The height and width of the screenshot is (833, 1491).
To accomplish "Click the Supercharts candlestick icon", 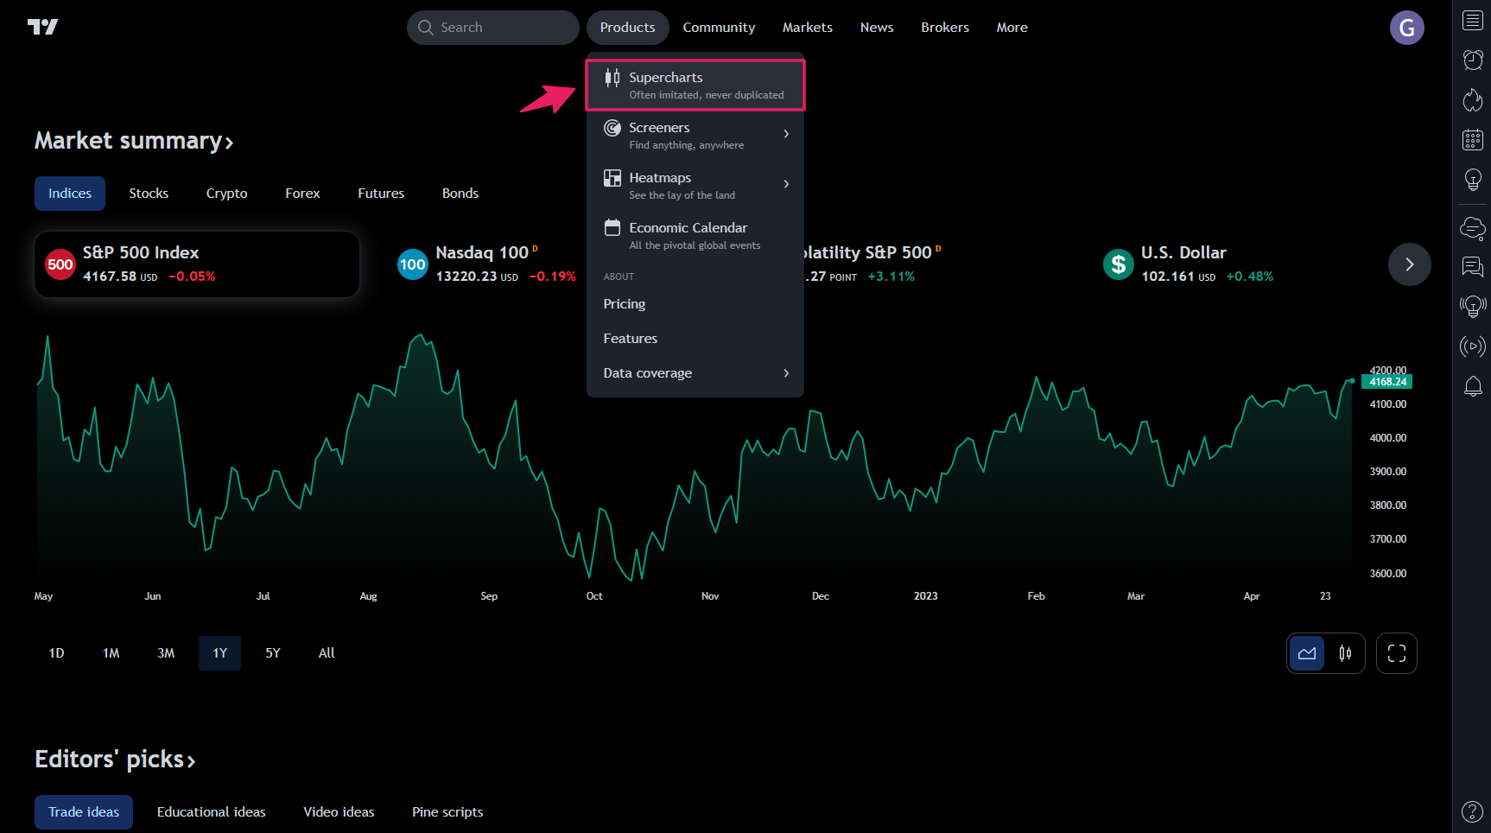I will pyautogui.click(x=612, y=78).
